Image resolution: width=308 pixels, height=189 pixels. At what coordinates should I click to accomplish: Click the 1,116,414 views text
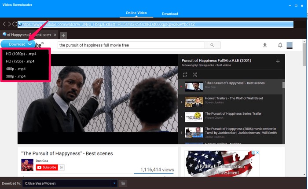(157, 170)
